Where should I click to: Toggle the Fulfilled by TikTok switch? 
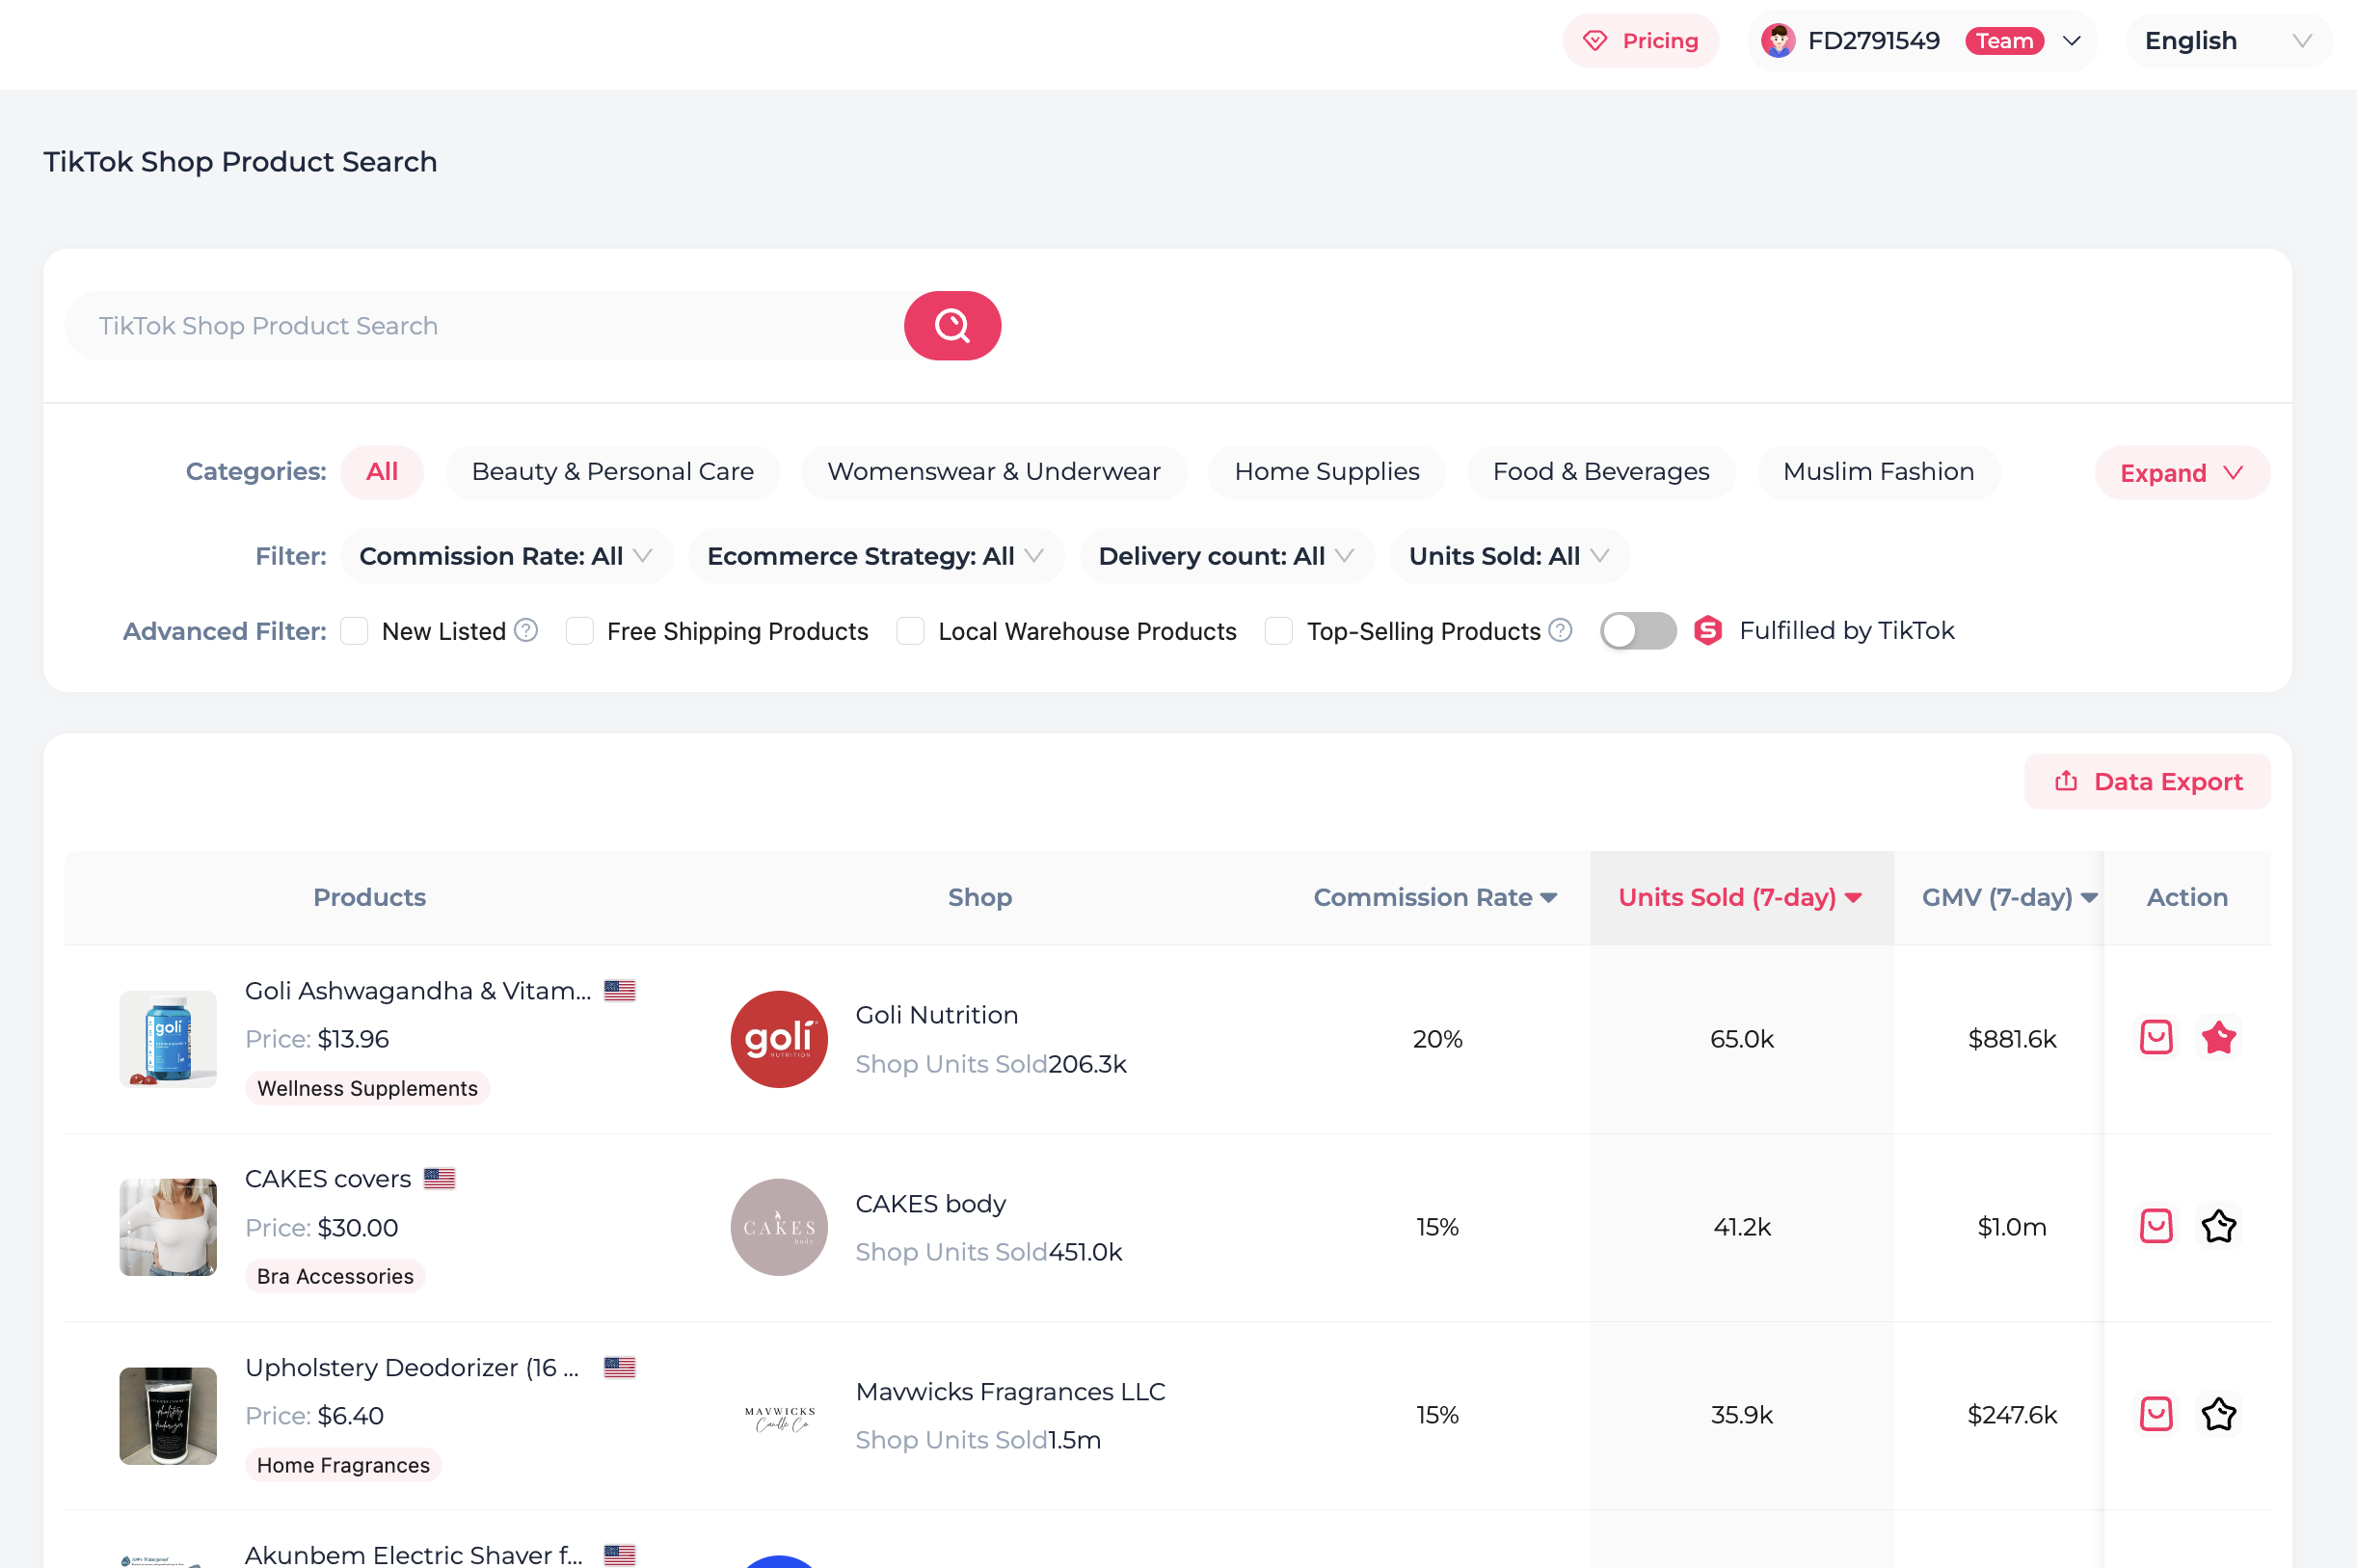click(x=1637, y=631)
